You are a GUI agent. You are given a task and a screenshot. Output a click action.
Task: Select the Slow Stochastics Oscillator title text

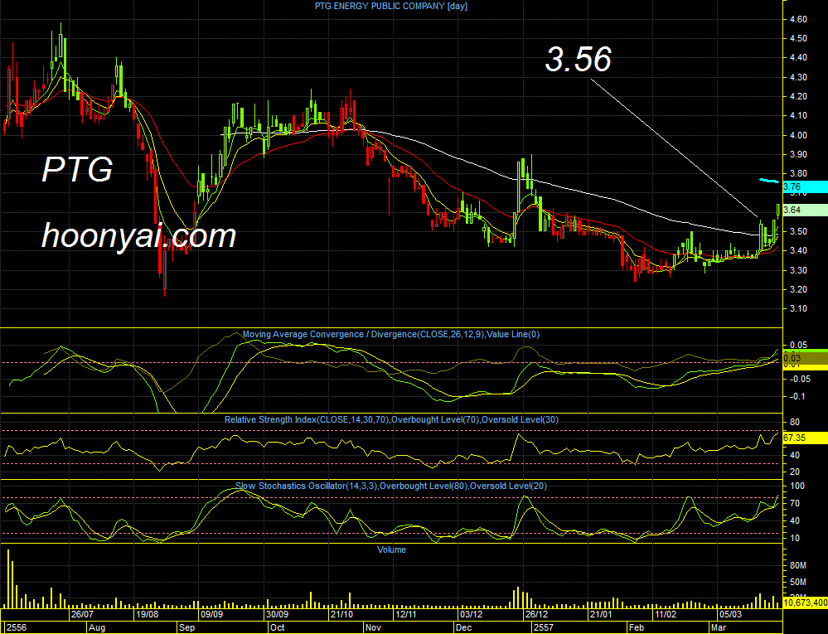391,486
